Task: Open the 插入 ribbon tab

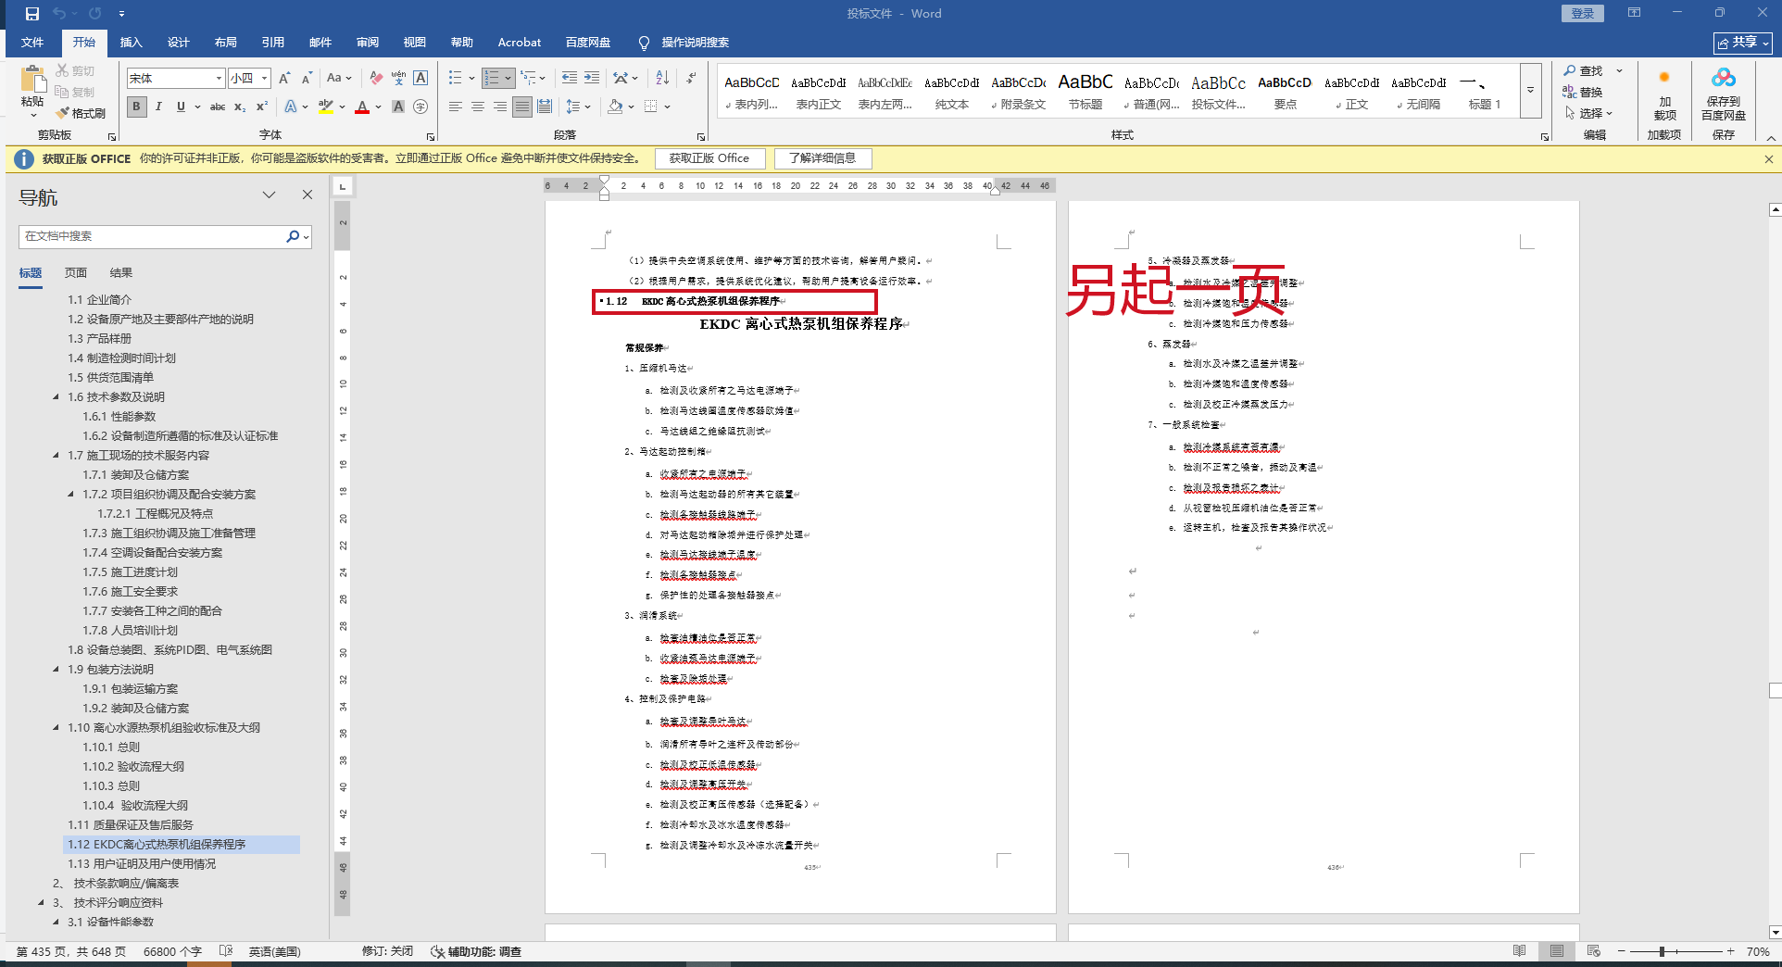Action: click(x=132, y=43)
